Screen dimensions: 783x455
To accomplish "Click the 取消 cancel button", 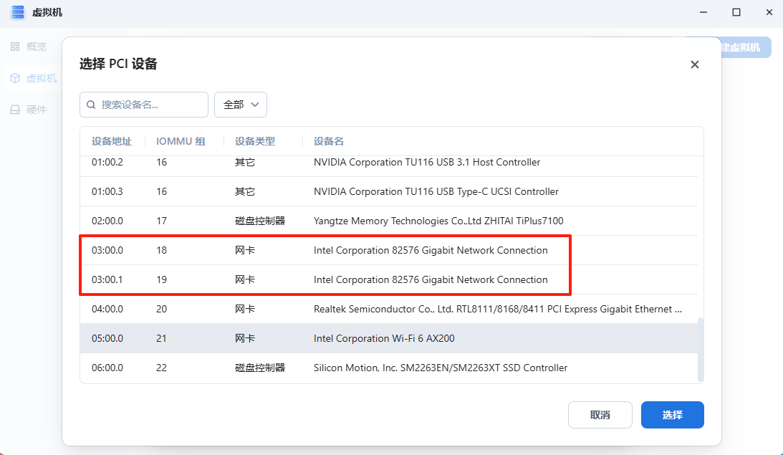I will click(x=600, y=415).
